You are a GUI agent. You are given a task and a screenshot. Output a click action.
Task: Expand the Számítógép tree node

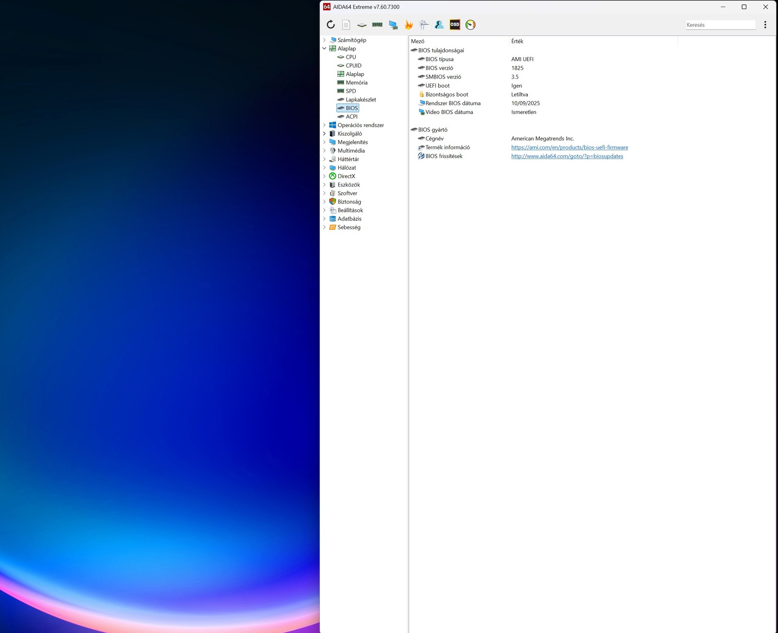324,40
